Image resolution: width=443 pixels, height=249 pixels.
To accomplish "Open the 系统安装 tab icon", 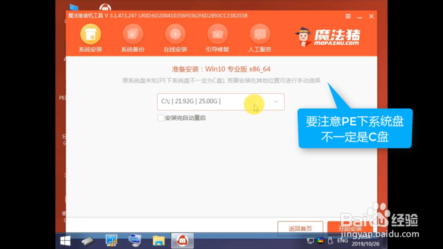I will 90,34.
